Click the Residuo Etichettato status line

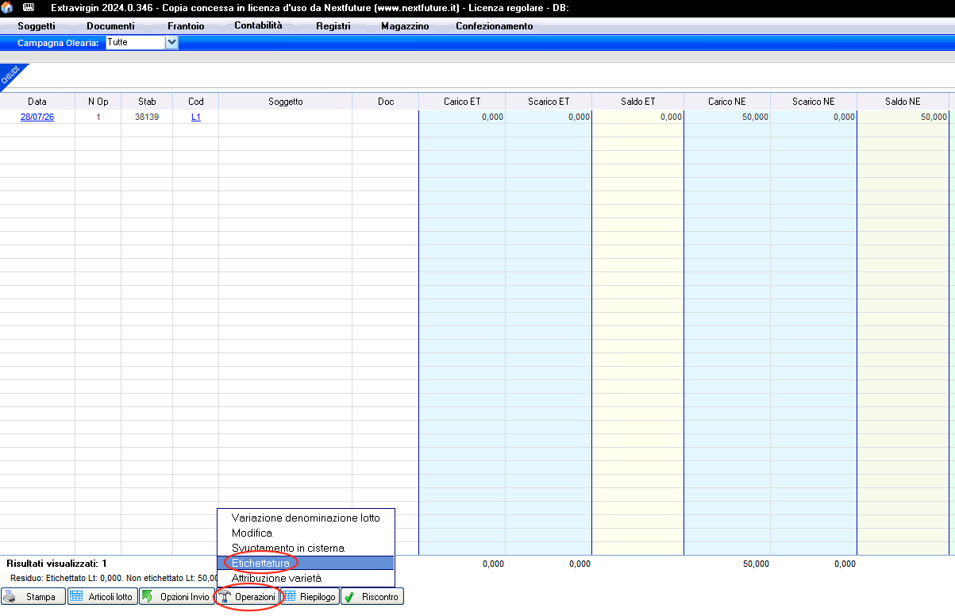point(113,579)
